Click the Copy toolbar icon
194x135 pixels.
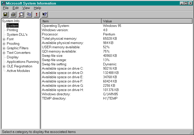coord(29,15)
